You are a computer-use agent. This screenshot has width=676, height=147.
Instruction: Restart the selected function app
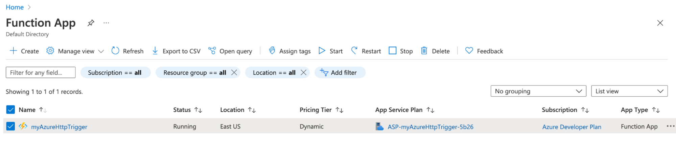point(366,51)
